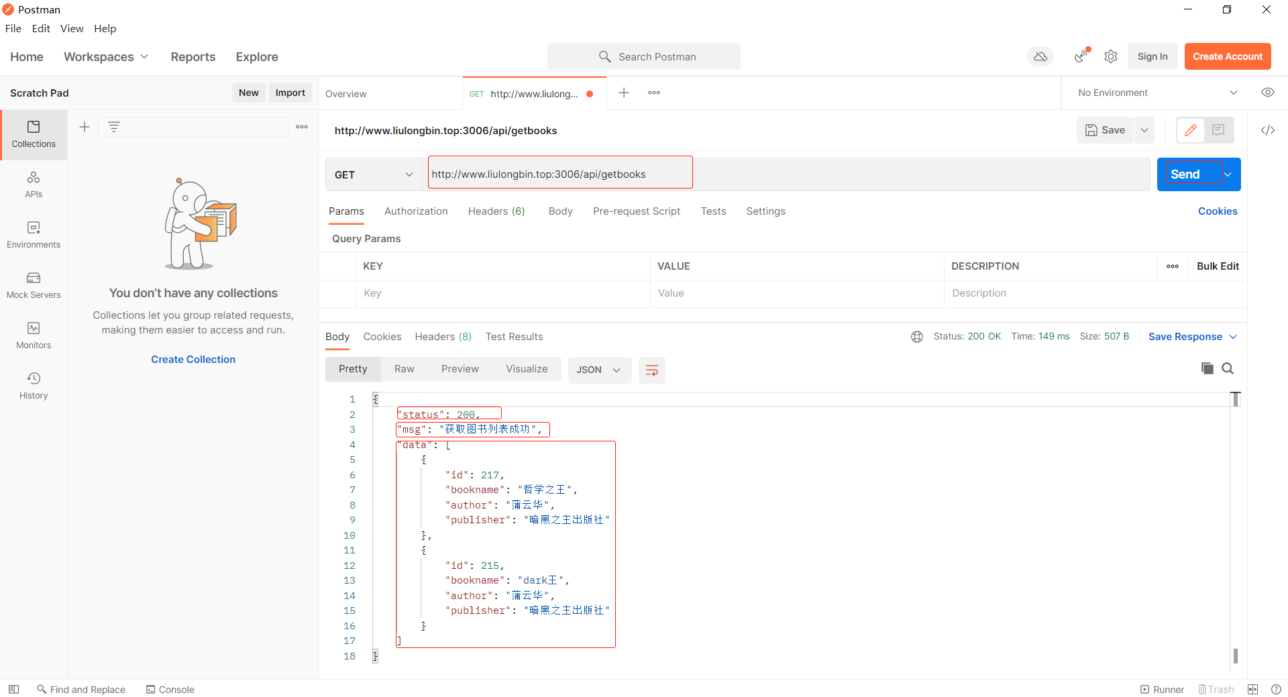Open the View menu

(x=72, y=28)
